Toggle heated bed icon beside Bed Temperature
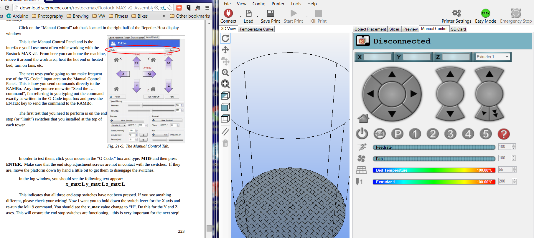 361,170
